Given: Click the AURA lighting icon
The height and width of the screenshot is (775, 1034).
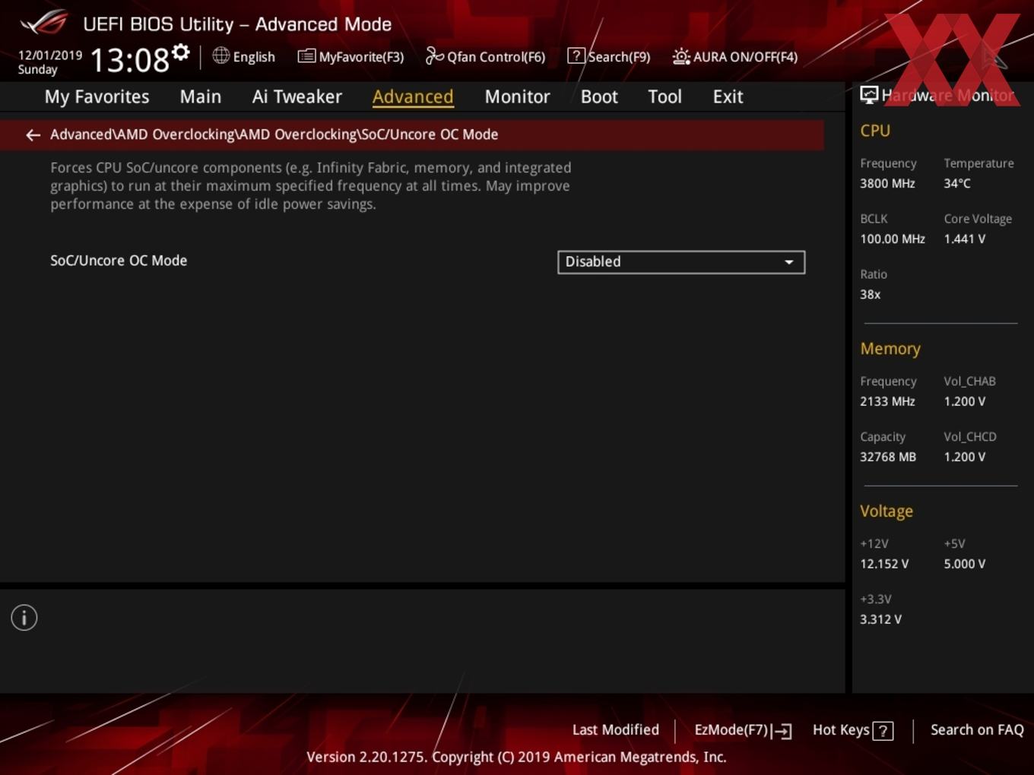Looking at the screenshot, I should 681,56.
